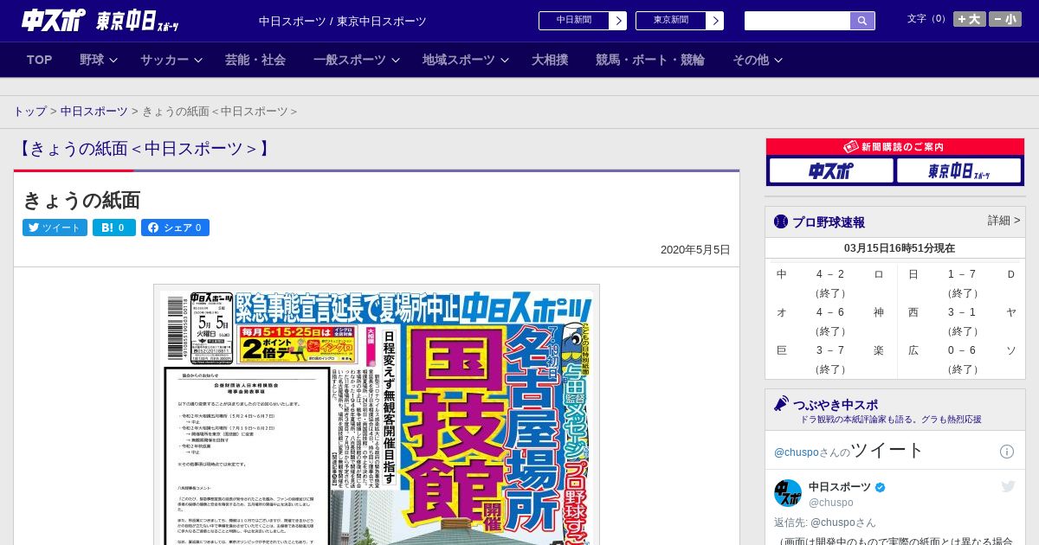Click the 東京中日スポーツ subscription banner logo

tap(958, 170)
